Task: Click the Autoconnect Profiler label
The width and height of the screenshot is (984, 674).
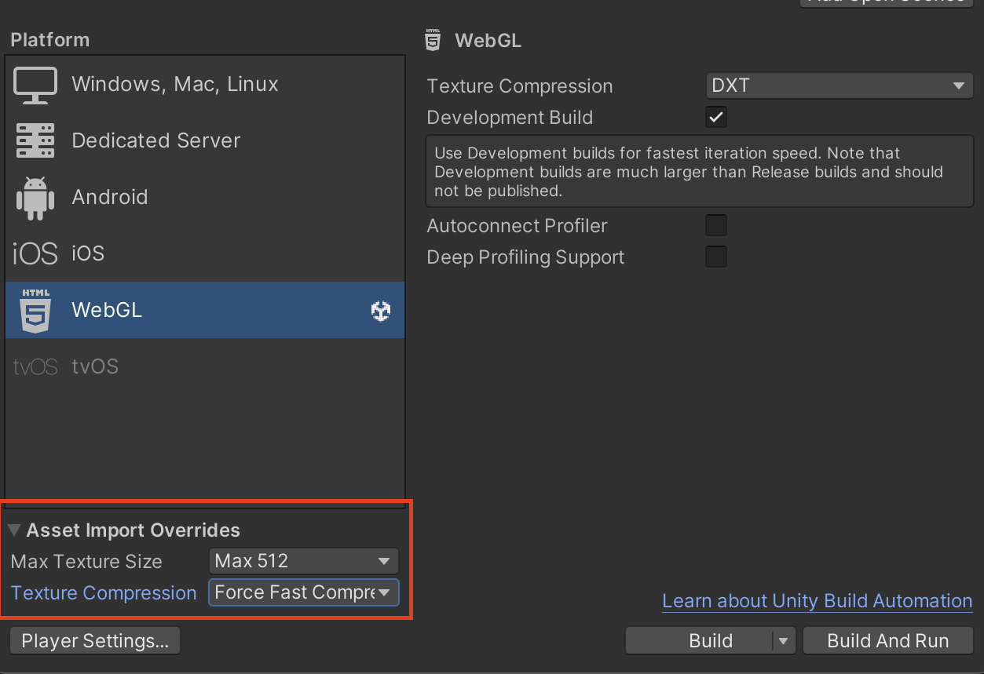Action: [x=517, y=226]
